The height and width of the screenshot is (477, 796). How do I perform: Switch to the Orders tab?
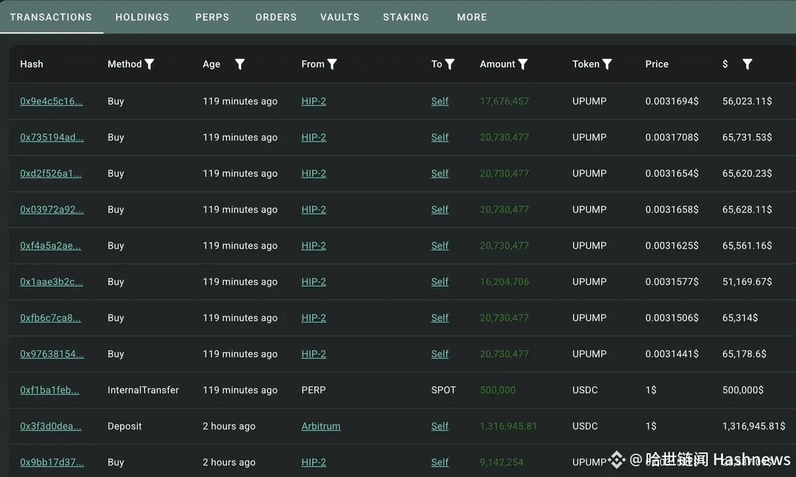point(276,17)
